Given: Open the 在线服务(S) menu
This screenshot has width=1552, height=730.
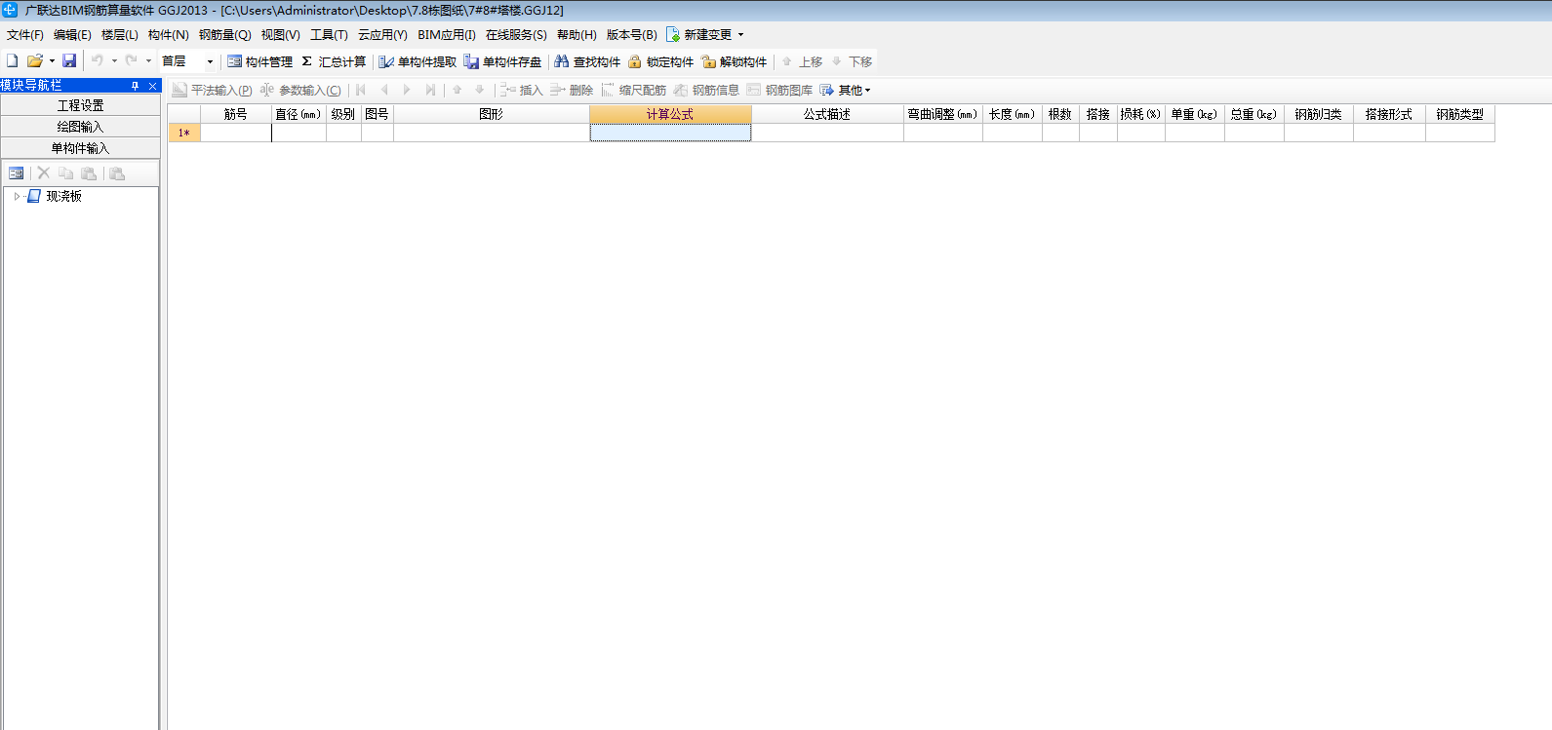Looking at the screenshot, I should tap(516, 34).
